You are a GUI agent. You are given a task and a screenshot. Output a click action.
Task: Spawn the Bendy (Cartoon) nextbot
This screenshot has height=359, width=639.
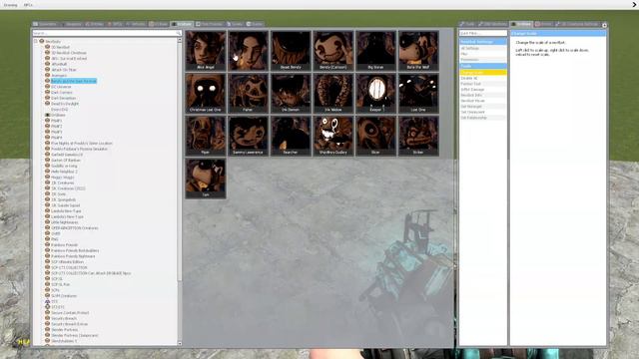click(332, 51)
